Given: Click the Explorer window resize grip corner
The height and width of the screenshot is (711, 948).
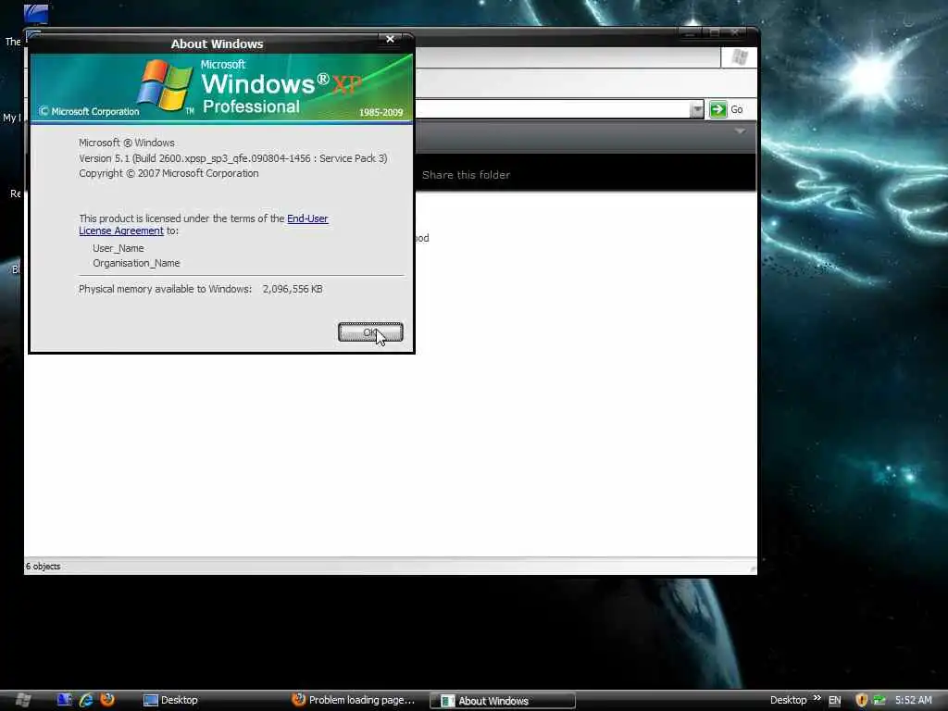Looking at the screenshot, I should coord(752,569).
